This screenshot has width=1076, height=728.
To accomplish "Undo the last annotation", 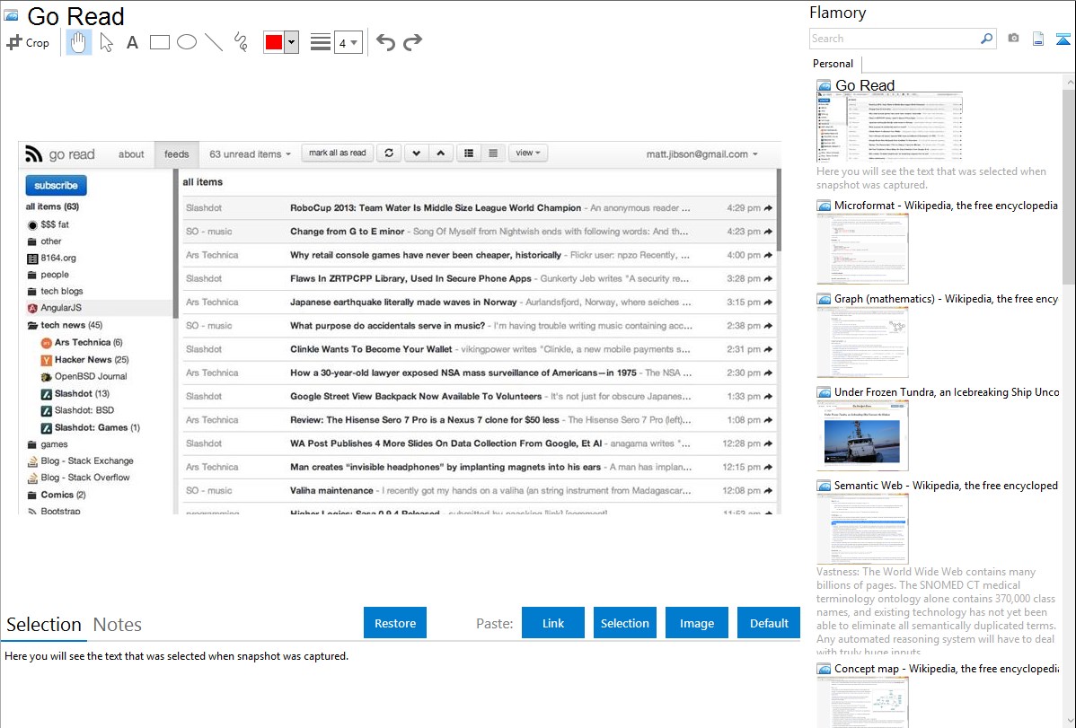I will pos(385,42).
